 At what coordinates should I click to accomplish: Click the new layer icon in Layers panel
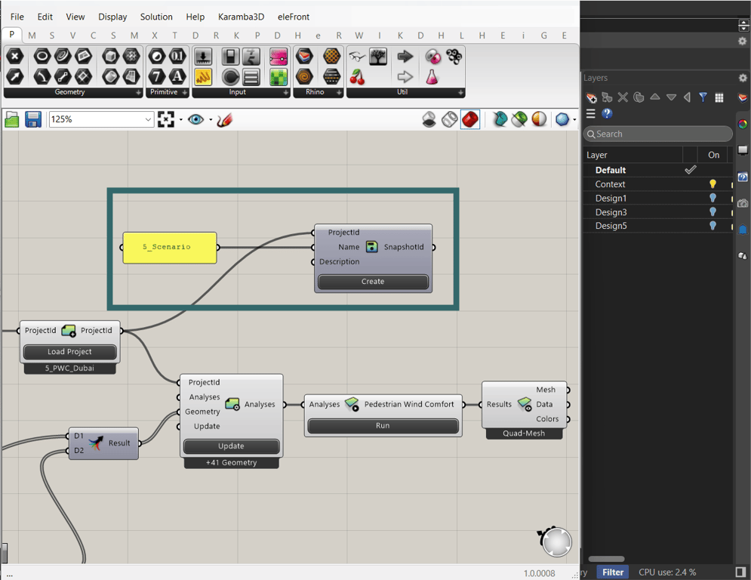(x=592, y=97)
